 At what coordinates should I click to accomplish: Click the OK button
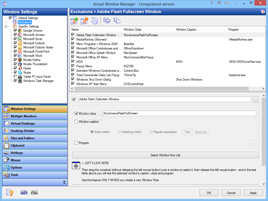pyautogui.click(x=209, y=193)
